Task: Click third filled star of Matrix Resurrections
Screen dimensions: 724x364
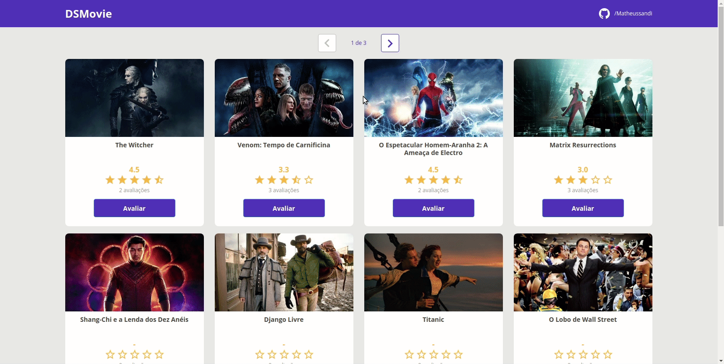Action: coord(583,180)
